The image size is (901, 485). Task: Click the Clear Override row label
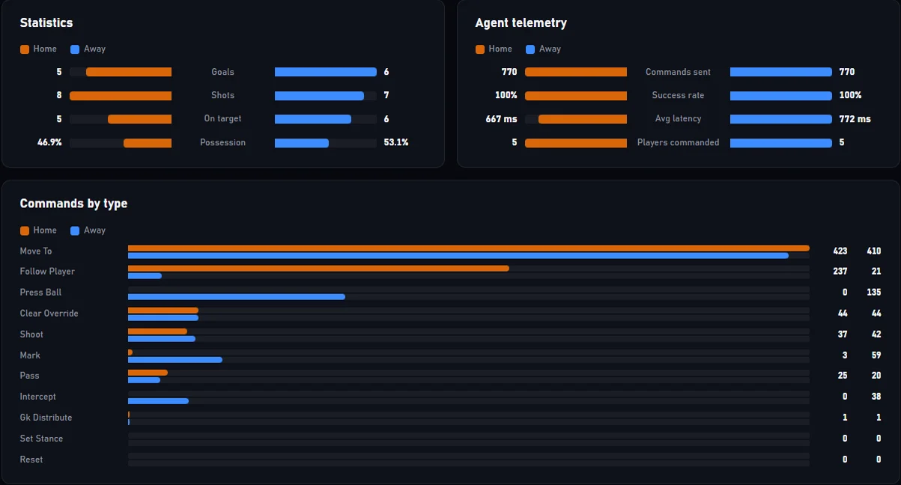[x=49, y=314]
